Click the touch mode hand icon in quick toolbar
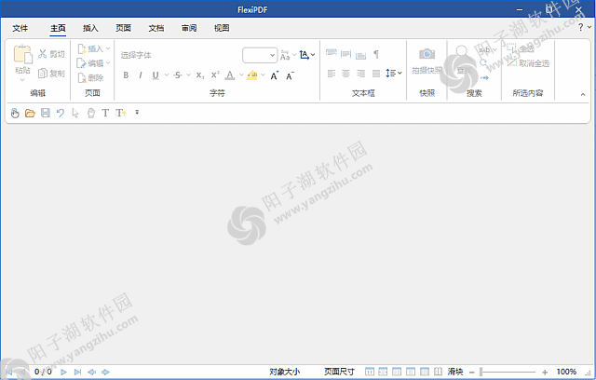 [x=15, y=113]
